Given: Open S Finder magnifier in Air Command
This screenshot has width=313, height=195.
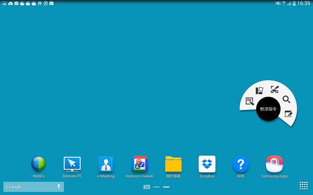Looking at the screenshot, I should coord(286,99).
